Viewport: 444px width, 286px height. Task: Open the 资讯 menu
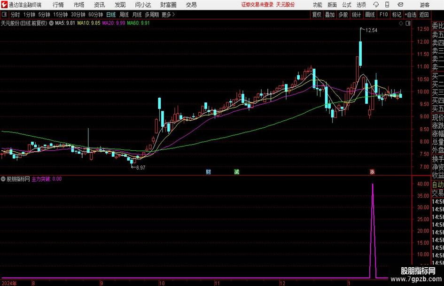point(99,5)
